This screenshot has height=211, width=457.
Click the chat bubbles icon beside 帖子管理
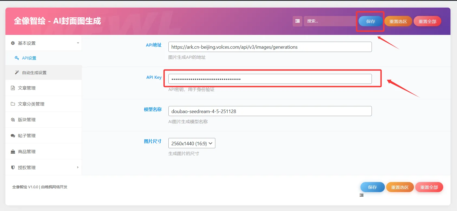tap(13, 136)
